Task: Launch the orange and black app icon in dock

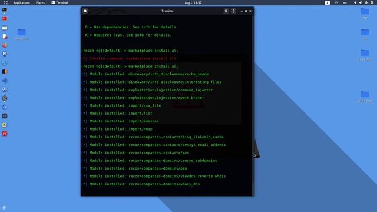Action: [x=5, y=72]
